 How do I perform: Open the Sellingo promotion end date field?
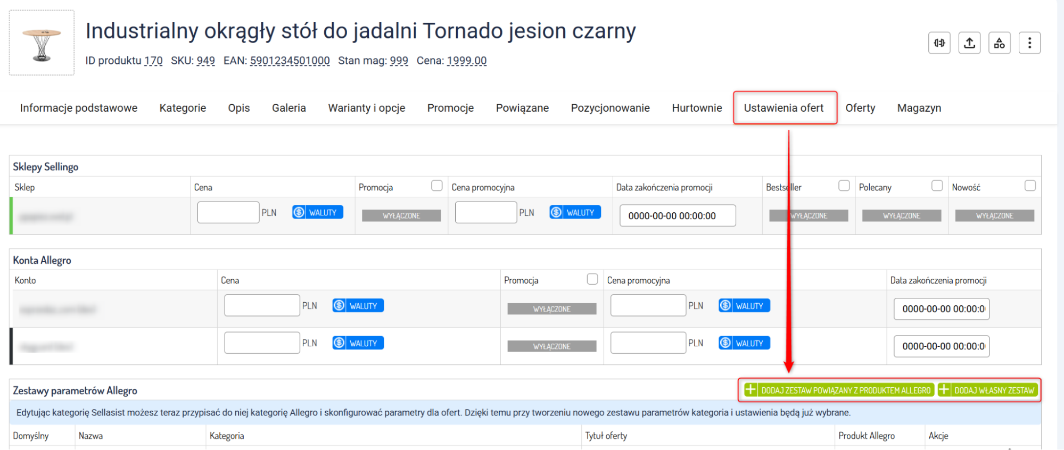click(677, 216)
